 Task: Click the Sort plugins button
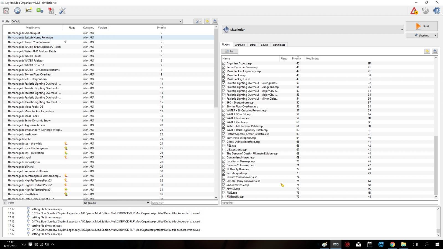tap(230, 51)
